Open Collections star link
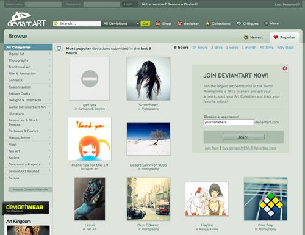Screen dimensions: 305x235 pyautogui.click(x=218, y=24)
